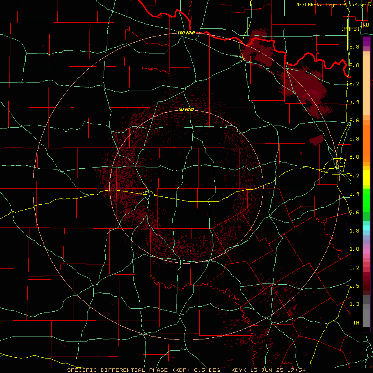373x373 pixels.
Task: Click the -0.5 value on the color scale
Action: tap(353, 286)
